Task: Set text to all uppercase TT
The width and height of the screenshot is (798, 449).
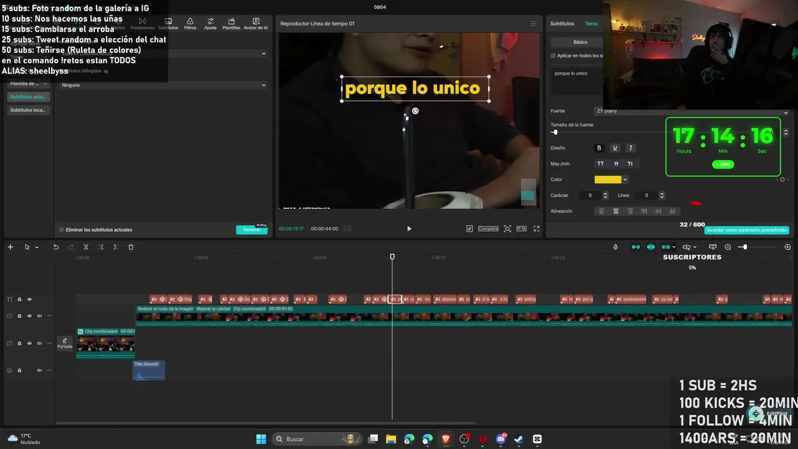Action: tap(600, 164)
